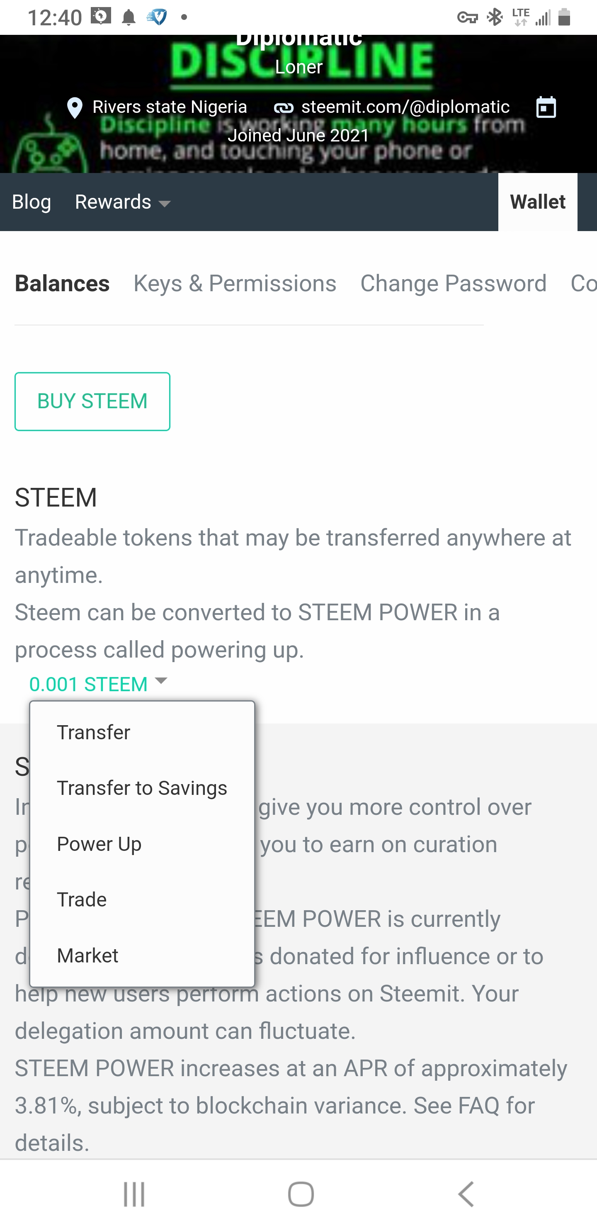Tap the chain link icon
The image size is (597, 1228).
[284, 108]
